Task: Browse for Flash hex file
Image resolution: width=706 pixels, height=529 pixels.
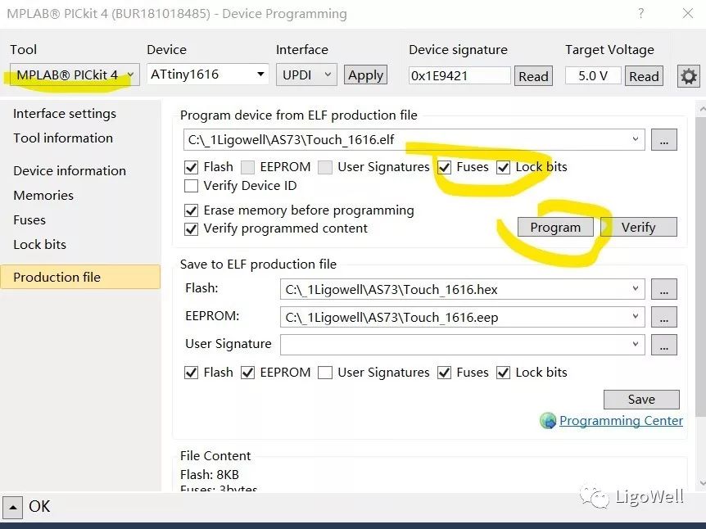Action: tap(663, 290)
